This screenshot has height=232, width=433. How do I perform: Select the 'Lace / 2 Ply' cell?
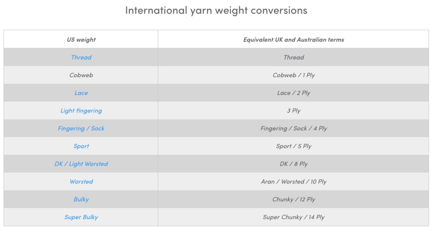(294, 93)
